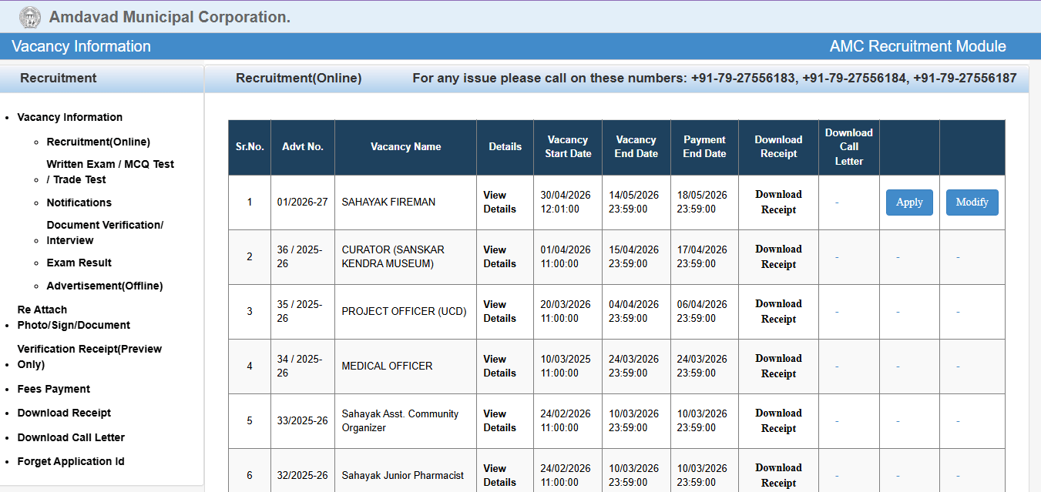This screenshot has height=492, width=1041.
Task: Click payment end date 18/05/2026 23:59:00
Action: click(x=702, y=202)
